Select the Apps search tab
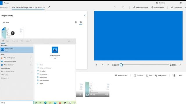Image resolution: width=186 pixels, height=104 pixels. tap(8, 41)
